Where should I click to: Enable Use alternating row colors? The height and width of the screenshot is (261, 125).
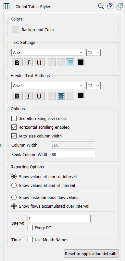click(14, 119)
